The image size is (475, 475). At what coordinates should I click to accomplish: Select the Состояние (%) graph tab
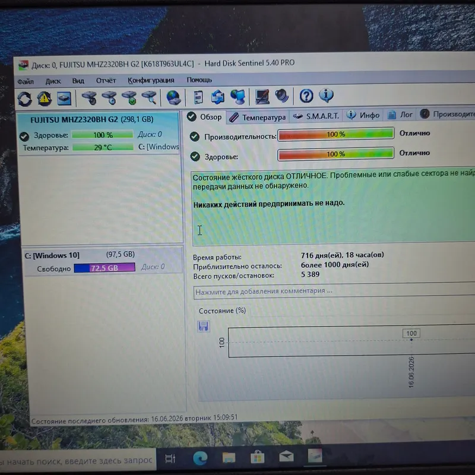click(x=222, y=311)
